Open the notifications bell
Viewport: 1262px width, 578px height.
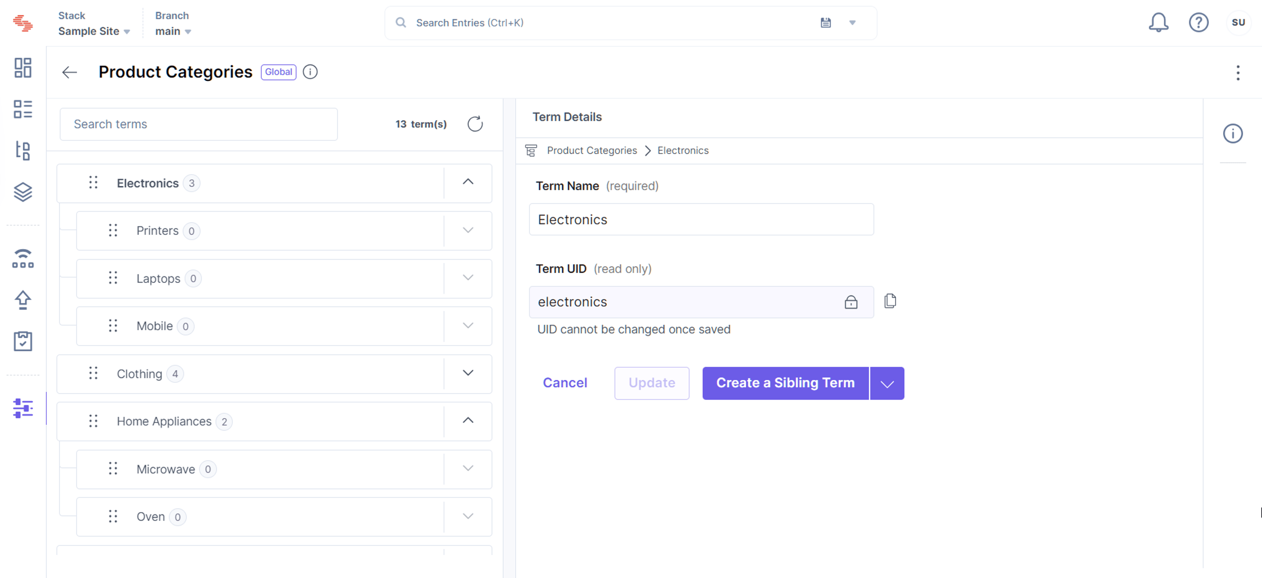click(1158, 23)
